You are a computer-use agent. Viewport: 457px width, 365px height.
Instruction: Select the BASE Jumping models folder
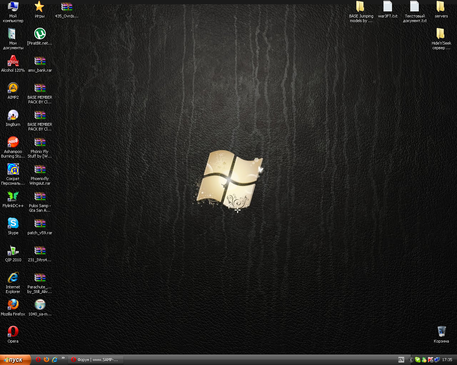coord(361,12)
